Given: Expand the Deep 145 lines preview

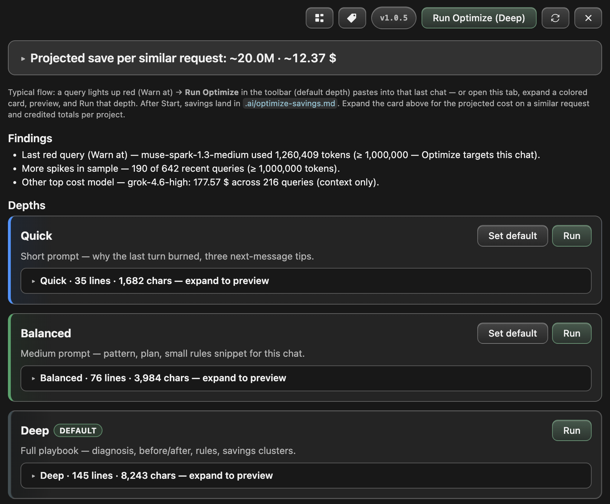Looking at the screenshot, I should pyautogui.click(x=306, y=476).
